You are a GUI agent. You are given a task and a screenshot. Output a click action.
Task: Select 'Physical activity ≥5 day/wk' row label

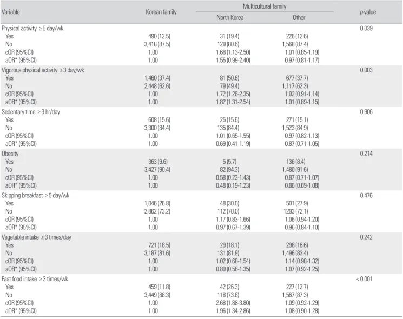[32, 28]
